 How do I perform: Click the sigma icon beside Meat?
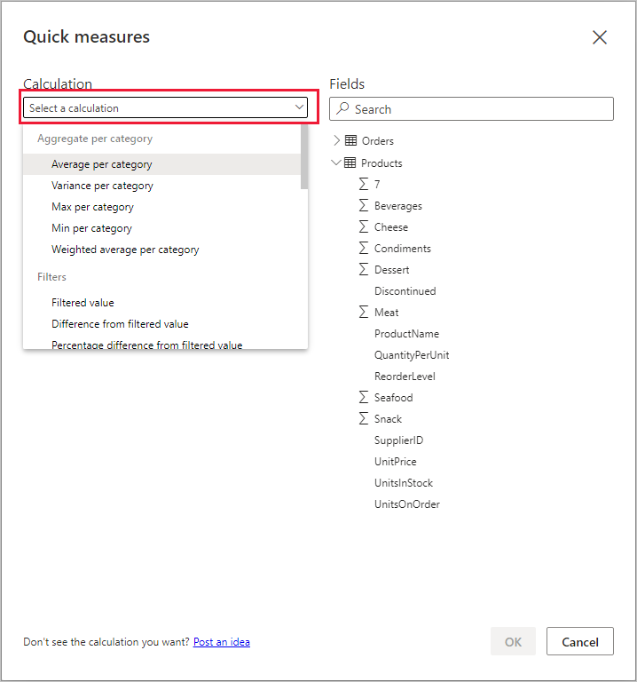point(363,312)
